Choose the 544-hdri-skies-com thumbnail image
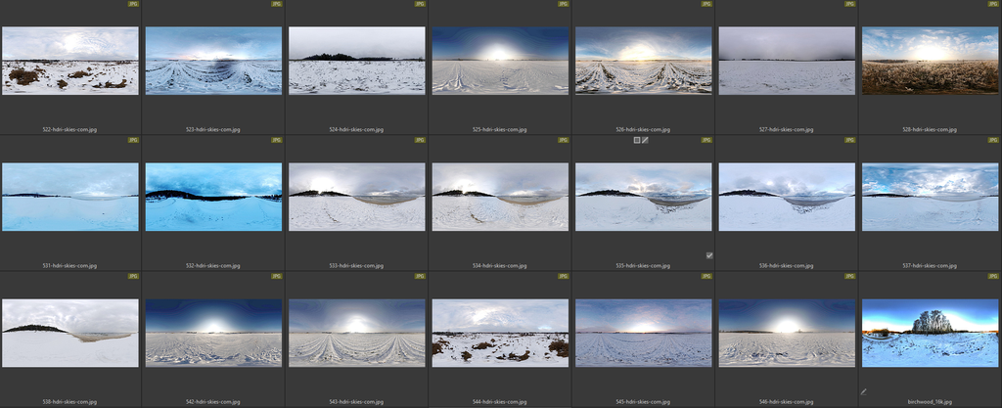The width and height of the screenshot is (1002, 408). [x=500, y=333]
